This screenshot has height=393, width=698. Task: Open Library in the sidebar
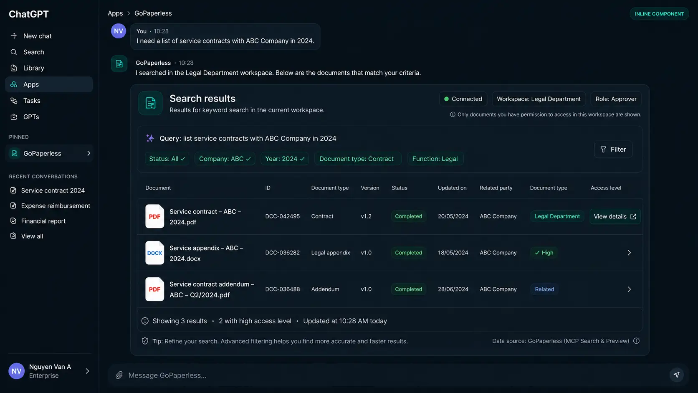click(49, 68)
